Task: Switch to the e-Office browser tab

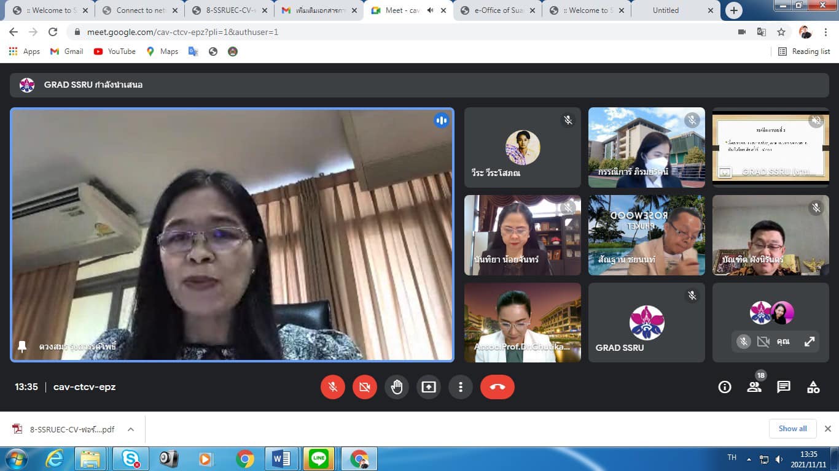Action: 498,10
